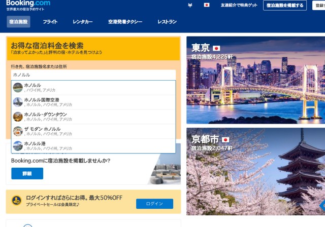325x227 pixels.
Task: Choose the ザ モダン ホノルル suggestion
Action: click(93, 131)
